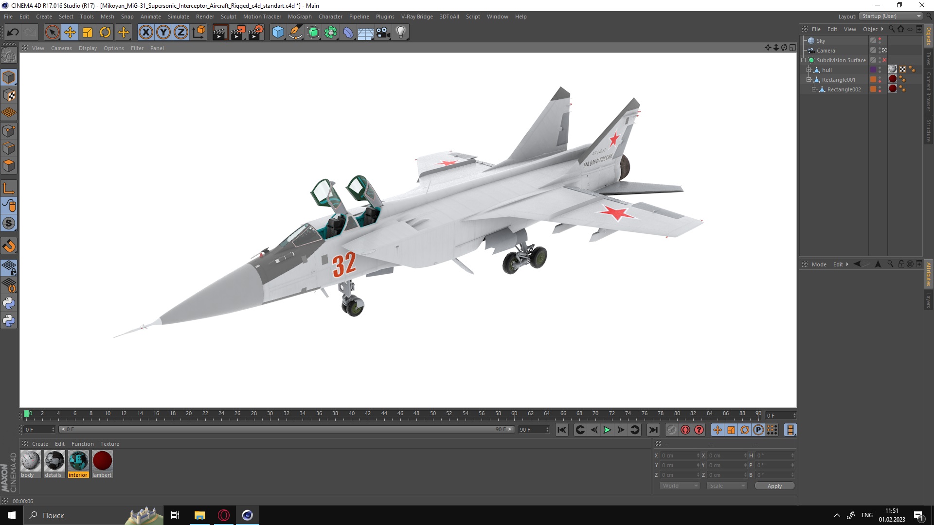Select the body material thumbnail
This screenshot has height=525, width=934.
click(x=30, y=461)
